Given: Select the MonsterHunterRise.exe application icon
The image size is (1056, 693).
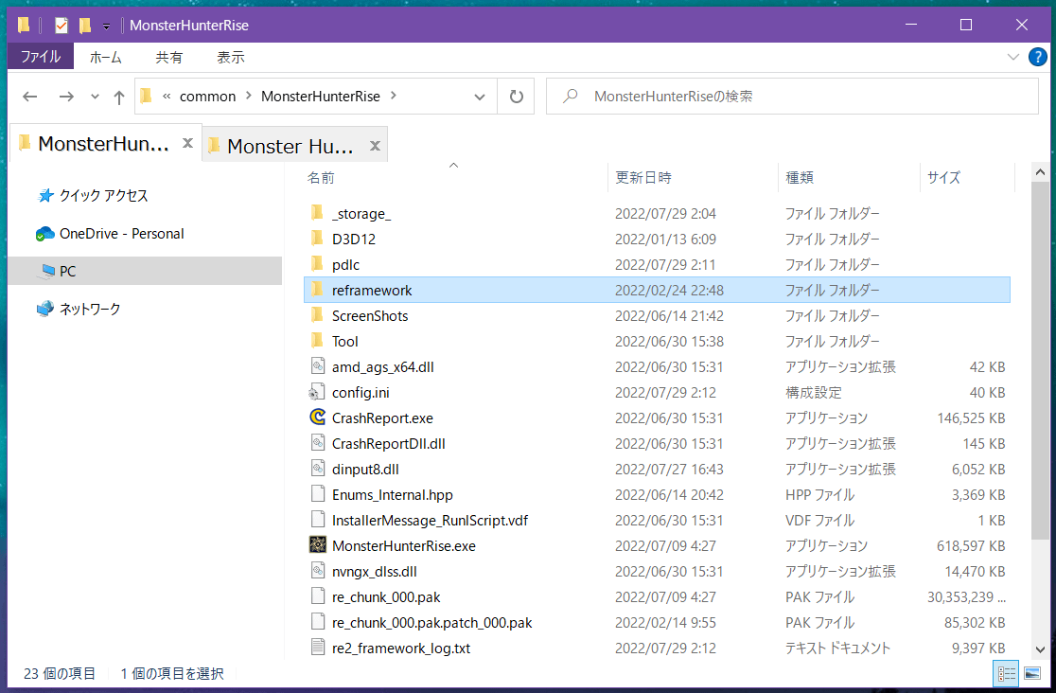Looking at the screenshot, I should coord(317,544).
